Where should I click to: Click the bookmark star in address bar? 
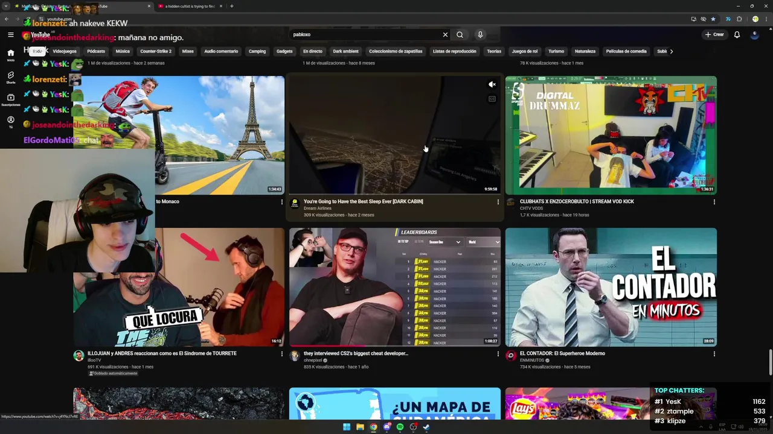pyautogui.click(x=713, y=19)
